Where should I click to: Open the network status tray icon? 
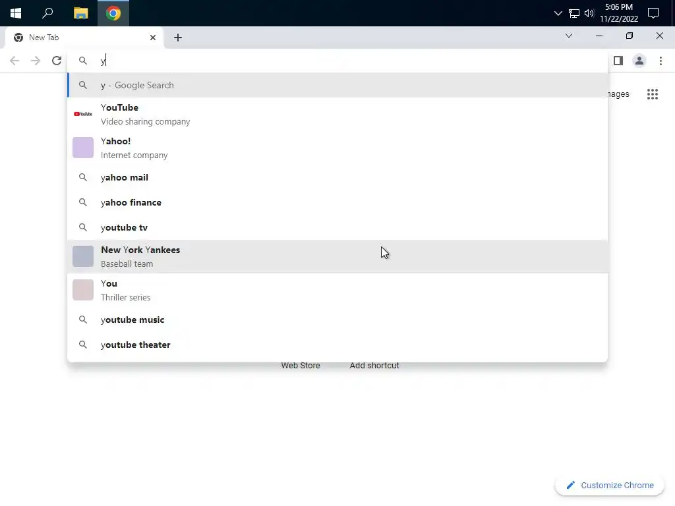click(574, 13)
